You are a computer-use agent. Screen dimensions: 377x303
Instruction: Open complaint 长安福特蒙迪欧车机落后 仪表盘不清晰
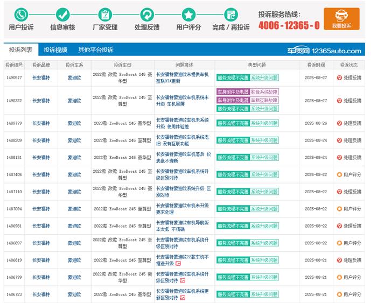(184, 157)
